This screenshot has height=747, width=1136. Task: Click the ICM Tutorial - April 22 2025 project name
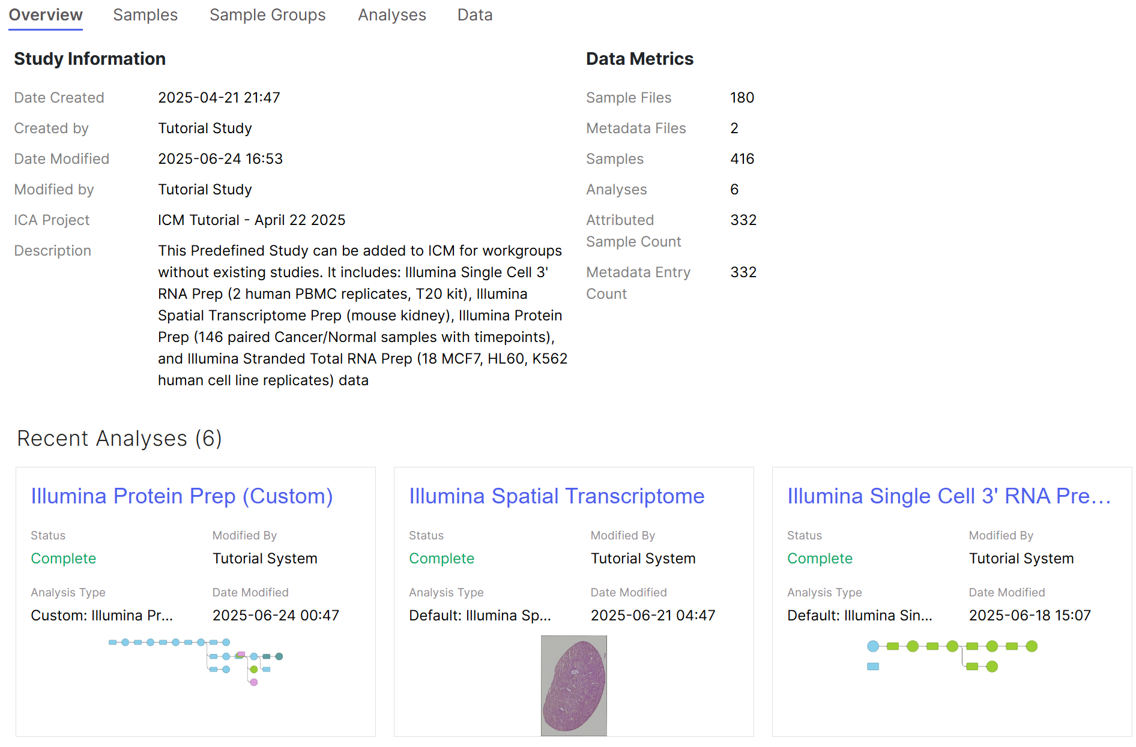tap(252, 220)
